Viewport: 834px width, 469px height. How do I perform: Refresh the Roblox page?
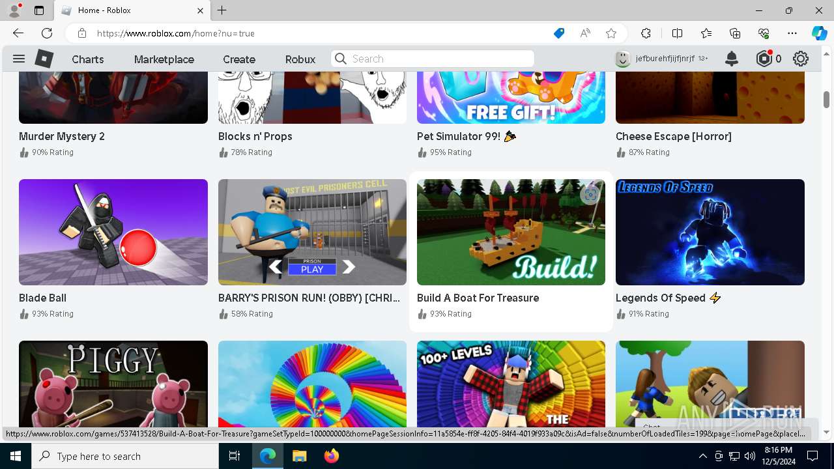tap(47, 33)
